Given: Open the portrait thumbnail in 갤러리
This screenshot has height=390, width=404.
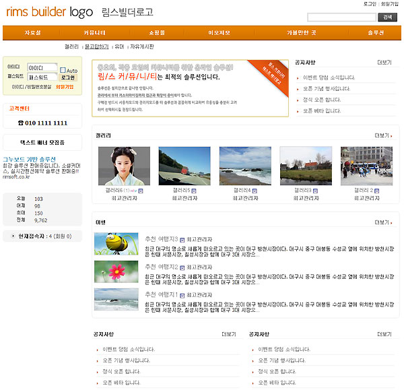Looking at the screenshot, I should point(124,166).
